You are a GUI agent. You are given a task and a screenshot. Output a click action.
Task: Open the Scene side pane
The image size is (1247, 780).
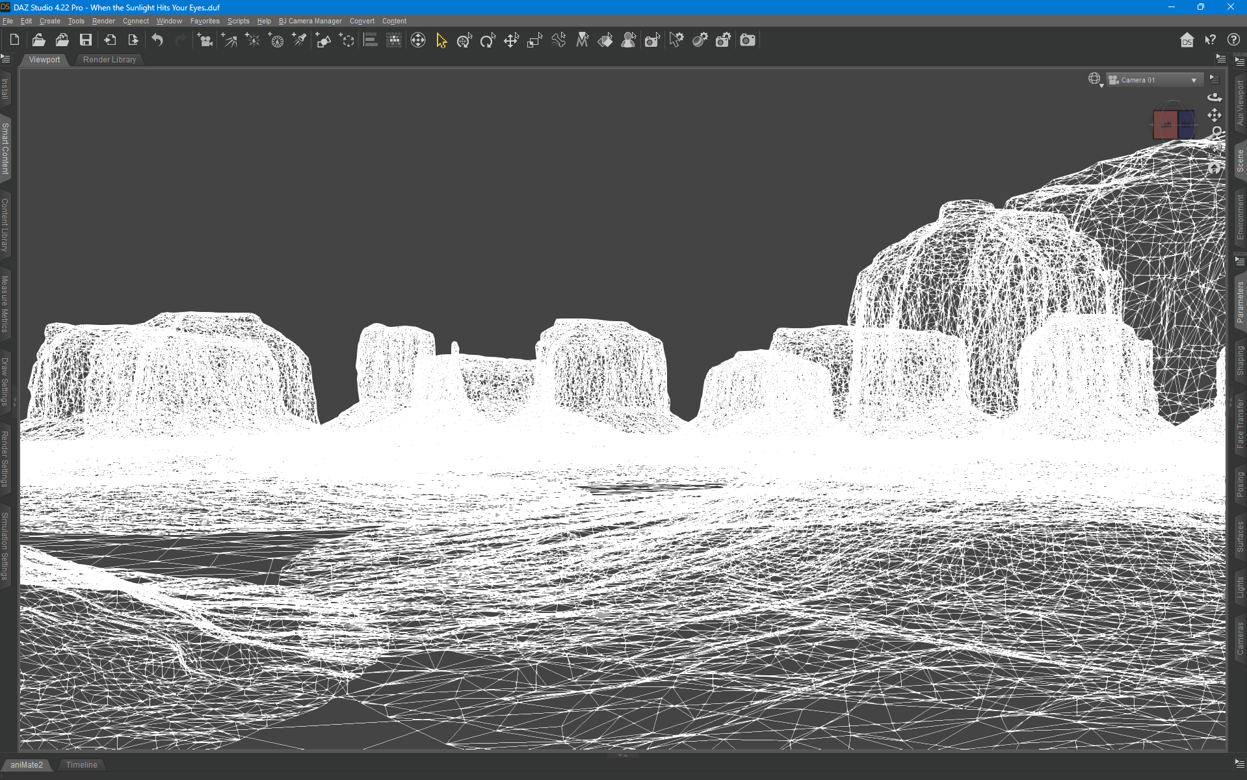click(1240, 161)
